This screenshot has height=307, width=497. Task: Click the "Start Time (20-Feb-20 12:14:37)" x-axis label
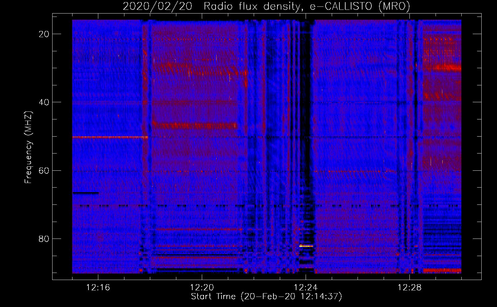[x=266, y=297]
